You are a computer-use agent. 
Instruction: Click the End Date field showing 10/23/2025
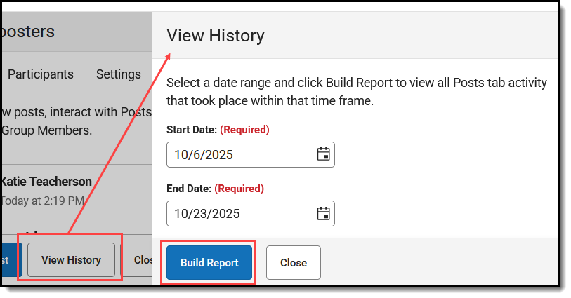pyautogui.click(x=239, y=213)
